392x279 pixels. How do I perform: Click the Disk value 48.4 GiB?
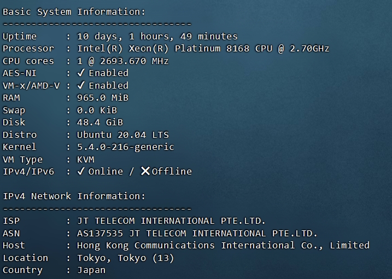100,122
